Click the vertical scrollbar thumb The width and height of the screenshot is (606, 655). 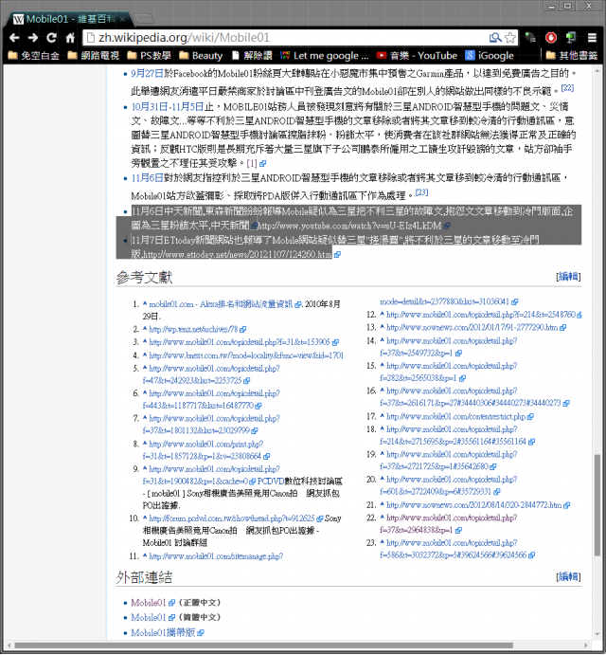coord(597,505)
